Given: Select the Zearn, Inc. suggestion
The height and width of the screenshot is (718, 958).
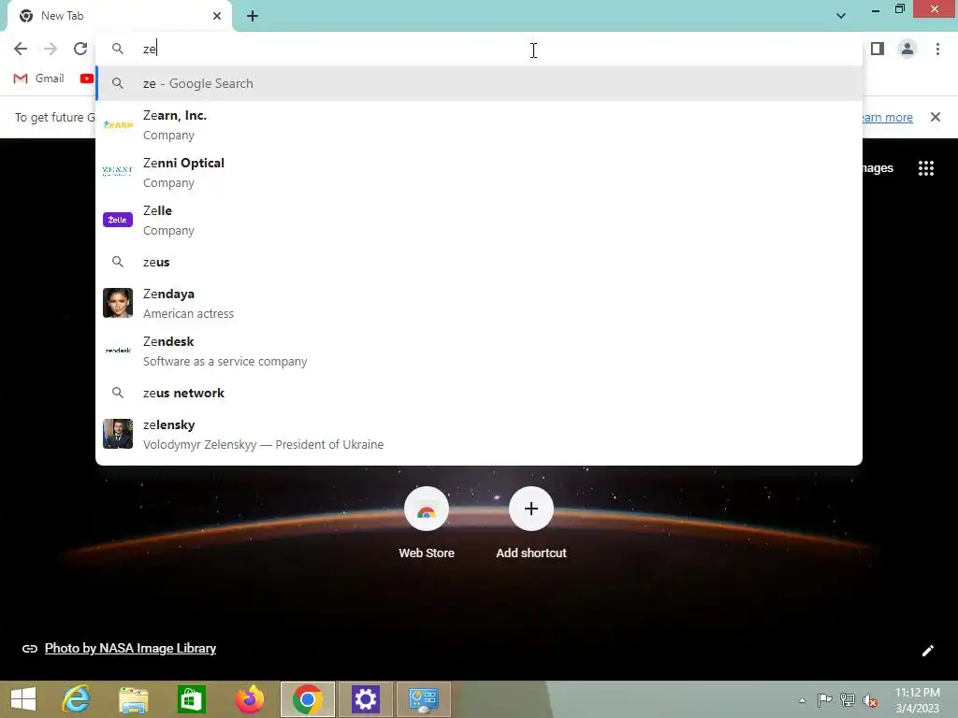Looking at the screenshot, I should [479, 124].
